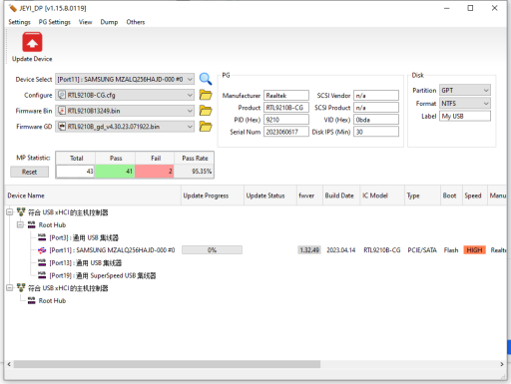
Task: Click the horizontal scrollbar thumb
Action: coord(167,364)
